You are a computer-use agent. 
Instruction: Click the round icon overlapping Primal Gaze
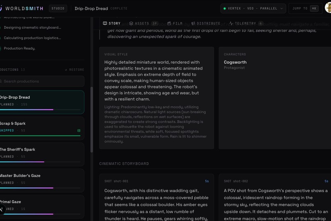2,209
